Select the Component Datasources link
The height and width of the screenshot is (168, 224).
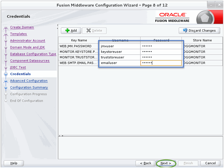[x=30, y=61]
